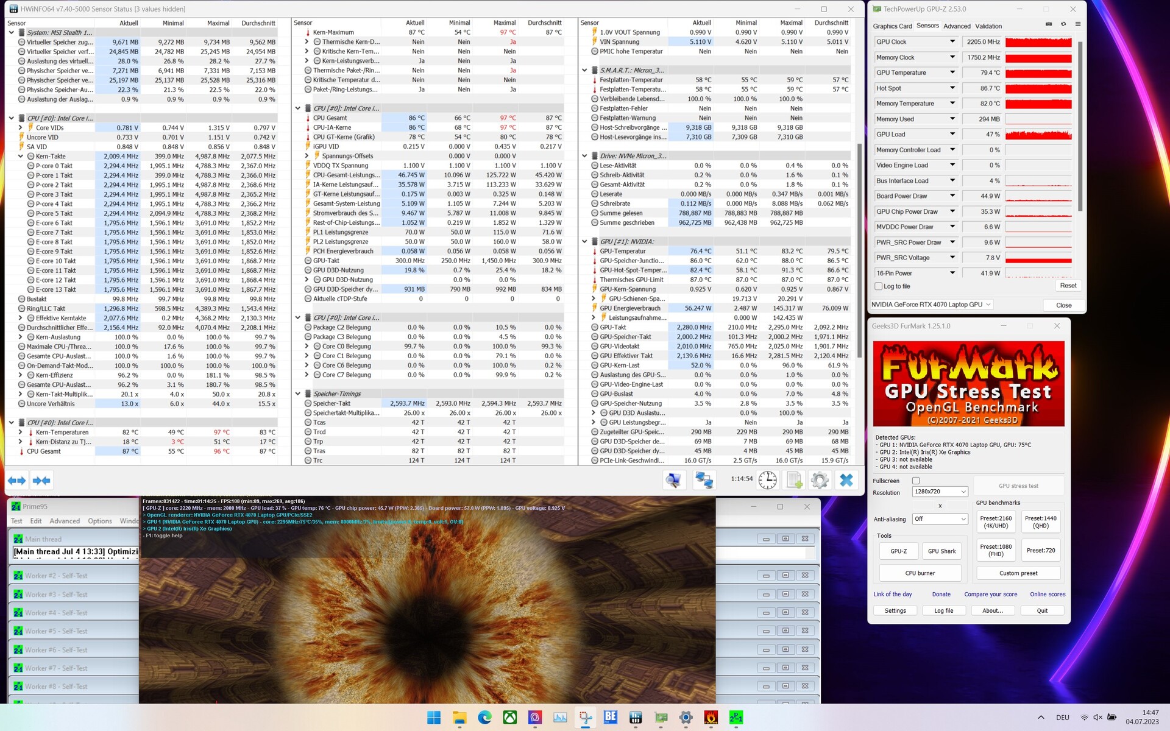
Task: Click the GPU-Z screenshot camera icon
Action: click(1049, 24)
